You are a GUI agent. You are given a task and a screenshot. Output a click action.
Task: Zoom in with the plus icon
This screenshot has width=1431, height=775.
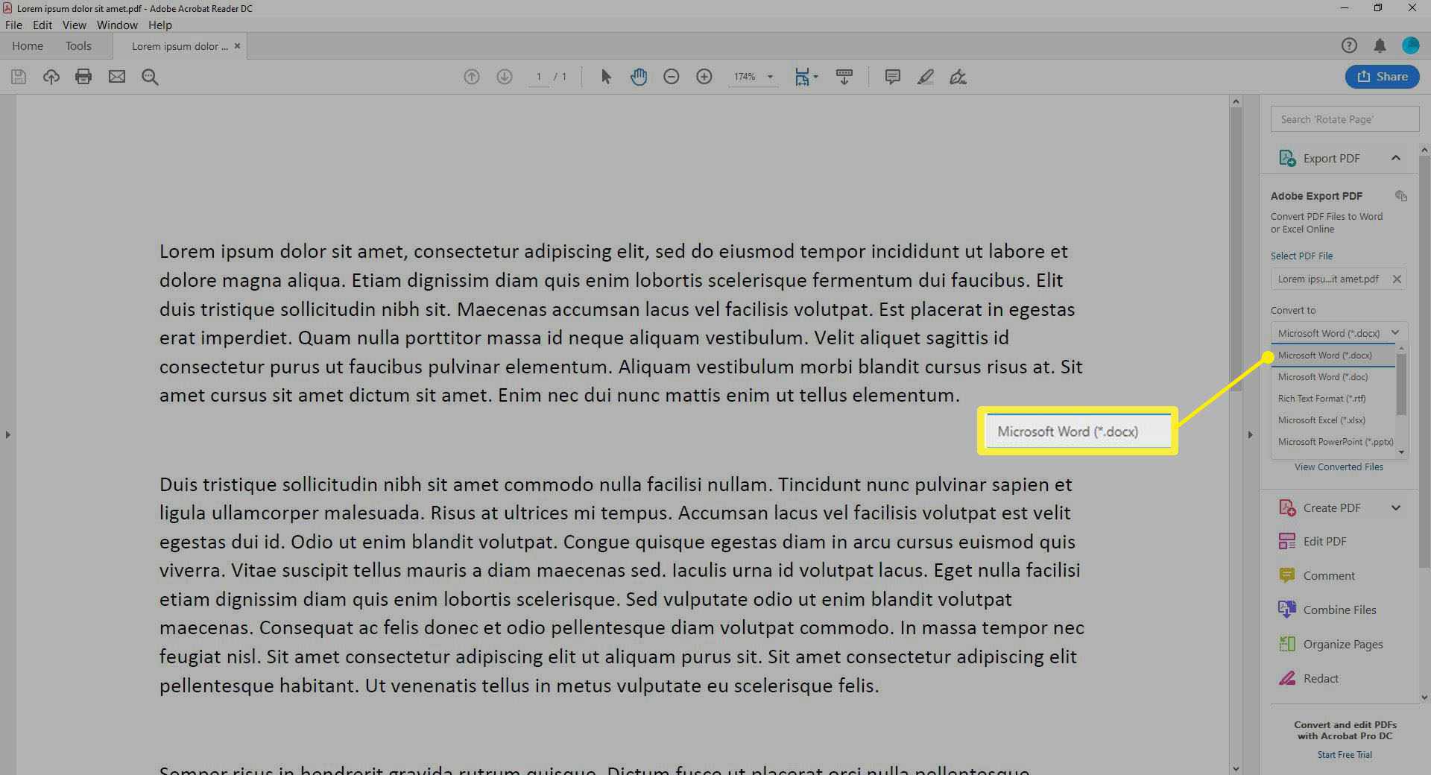click(704, 77)
